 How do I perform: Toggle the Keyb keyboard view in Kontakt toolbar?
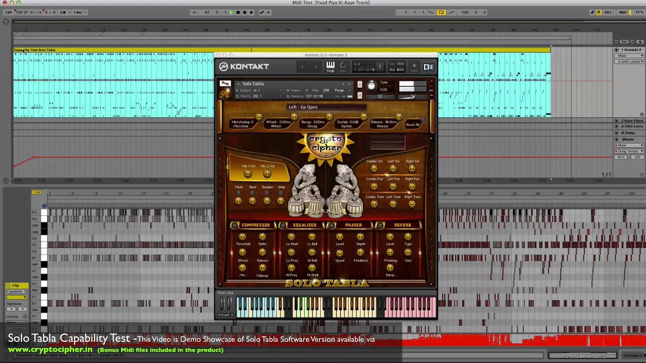(x=330, y=66)
